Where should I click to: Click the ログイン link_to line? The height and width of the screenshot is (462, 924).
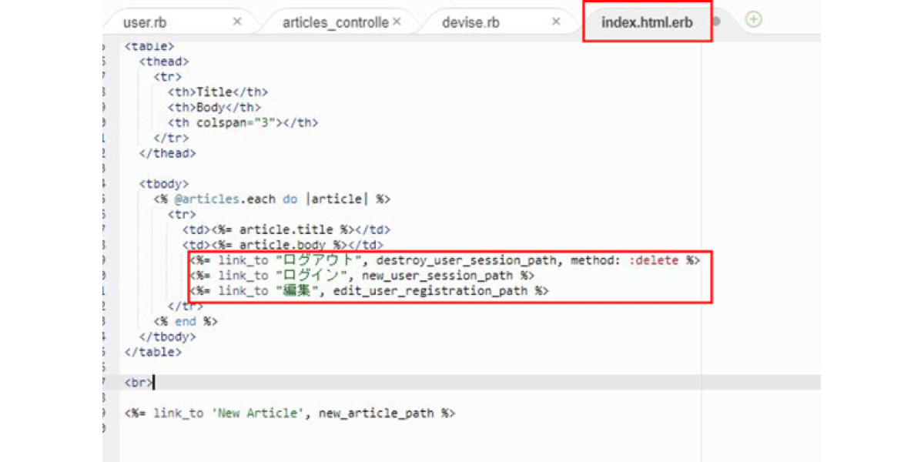coord(363,275)
